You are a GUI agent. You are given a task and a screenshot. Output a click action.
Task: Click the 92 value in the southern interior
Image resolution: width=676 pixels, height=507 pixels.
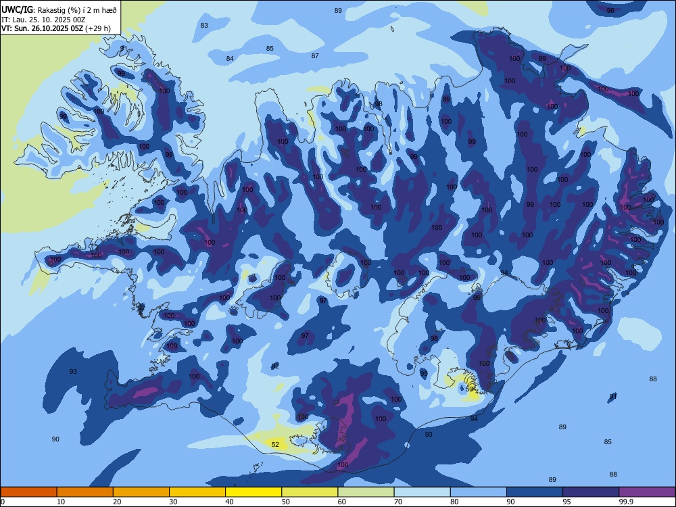pos(275,366)
